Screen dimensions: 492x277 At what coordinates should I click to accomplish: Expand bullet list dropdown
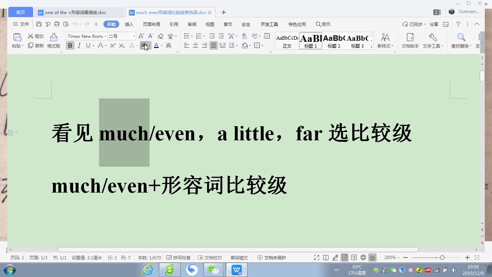192,36
